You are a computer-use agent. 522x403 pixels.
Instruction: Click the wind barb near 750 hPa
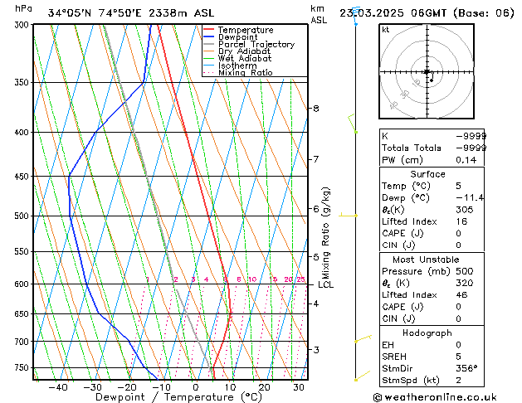359,377
